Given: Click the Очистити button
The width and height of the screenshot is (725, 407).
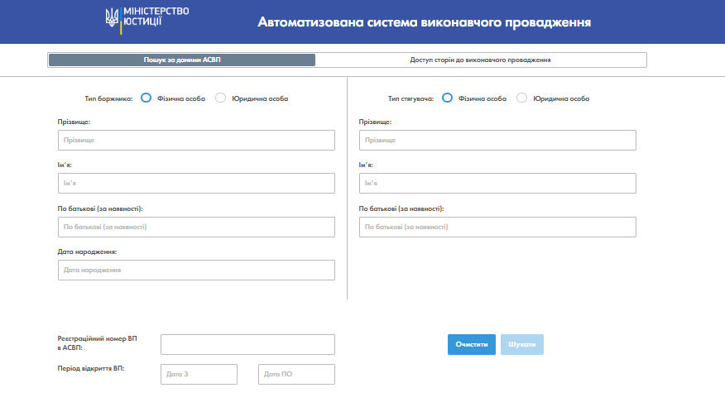Looking at the screenshot, I should point(472,345).
